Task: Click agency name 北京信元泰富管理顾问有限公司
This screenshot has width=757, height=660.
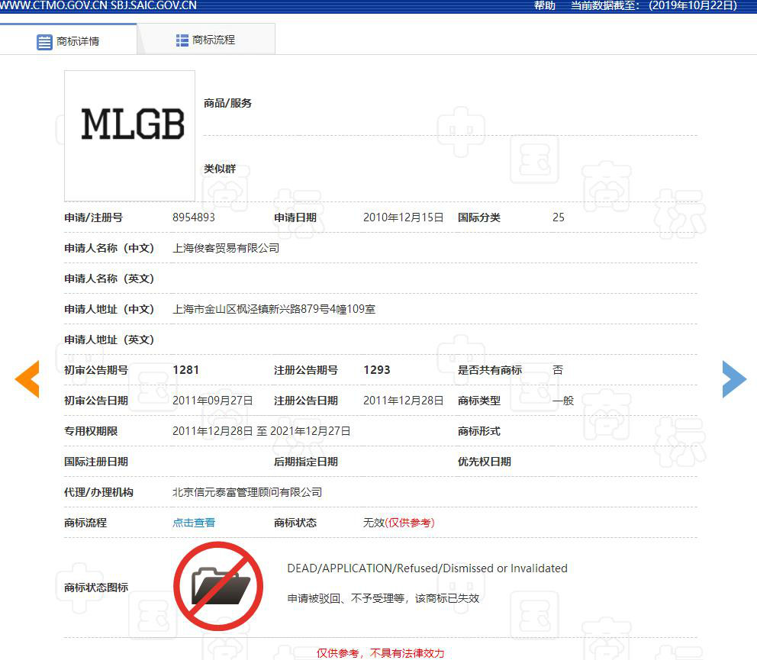Action: (246, 492)
